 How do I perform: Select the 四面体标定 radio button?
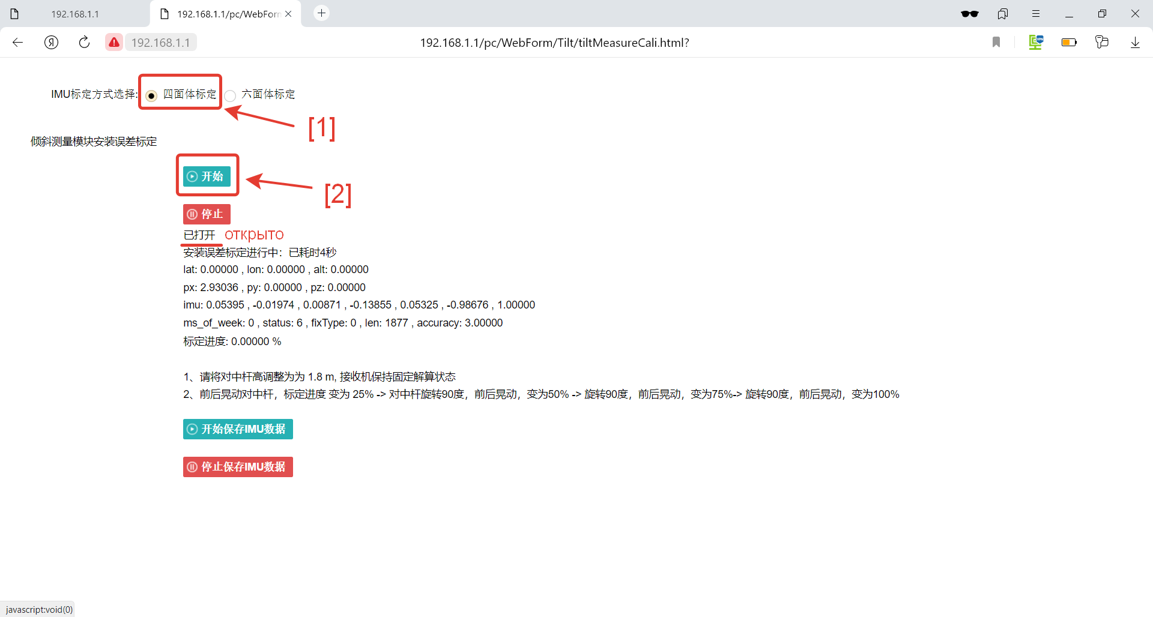(151, 95)
